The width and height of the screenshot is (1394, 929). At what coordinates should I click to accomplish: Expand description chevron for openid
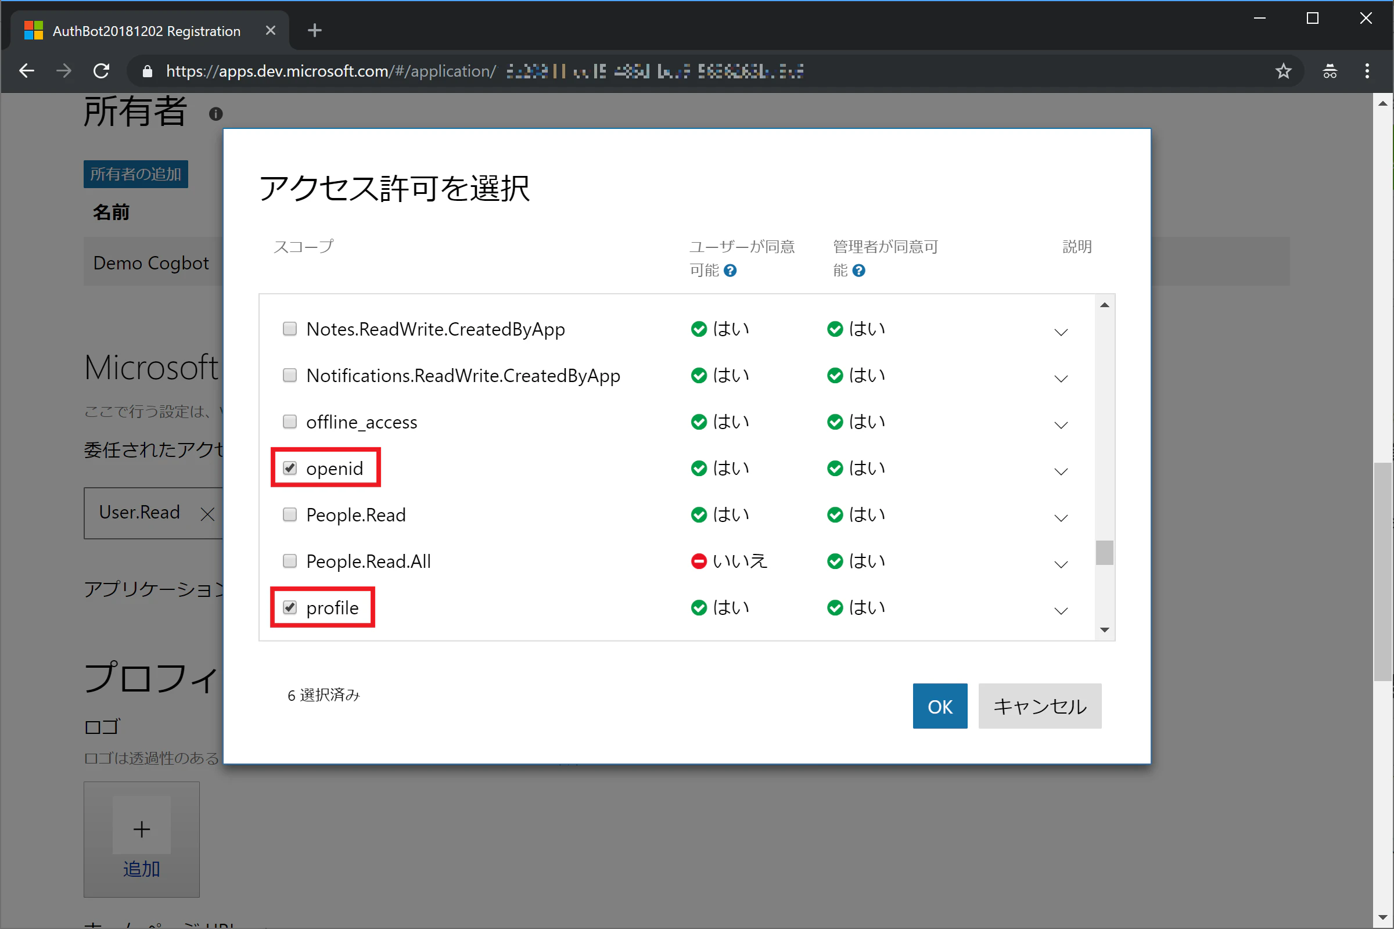coord(1061,471)
